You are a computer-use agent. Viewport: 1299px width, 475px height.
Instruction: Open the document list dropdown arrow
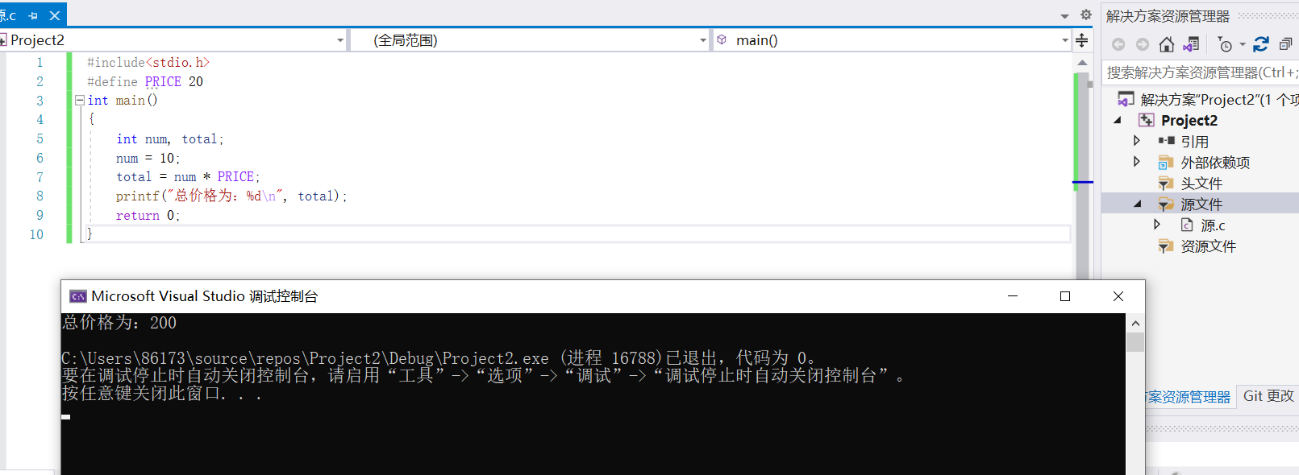tap(1064, 15)
